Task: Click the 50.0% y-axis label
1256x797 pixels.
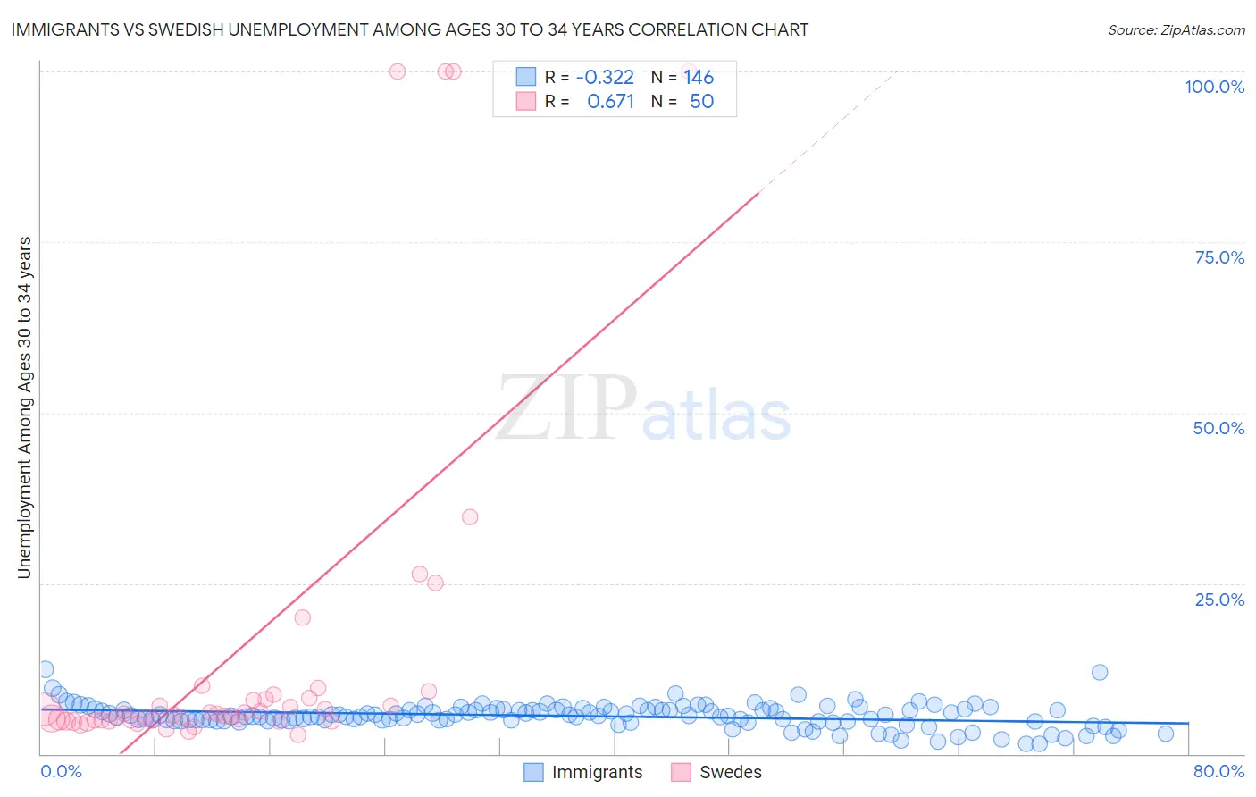Action: point(1218,428)
